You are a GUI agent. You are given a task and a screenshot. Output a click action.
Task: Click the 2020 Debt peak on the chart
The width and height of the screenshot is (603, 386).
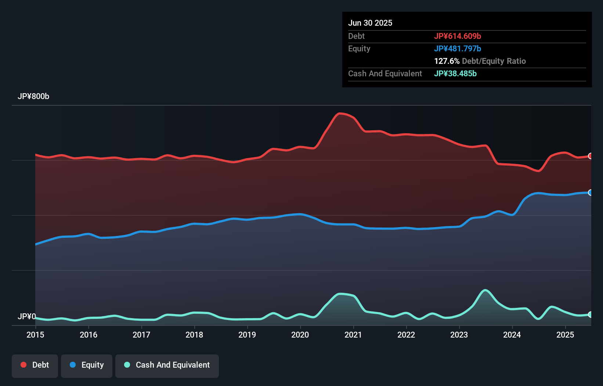click(x=341, y=114)
